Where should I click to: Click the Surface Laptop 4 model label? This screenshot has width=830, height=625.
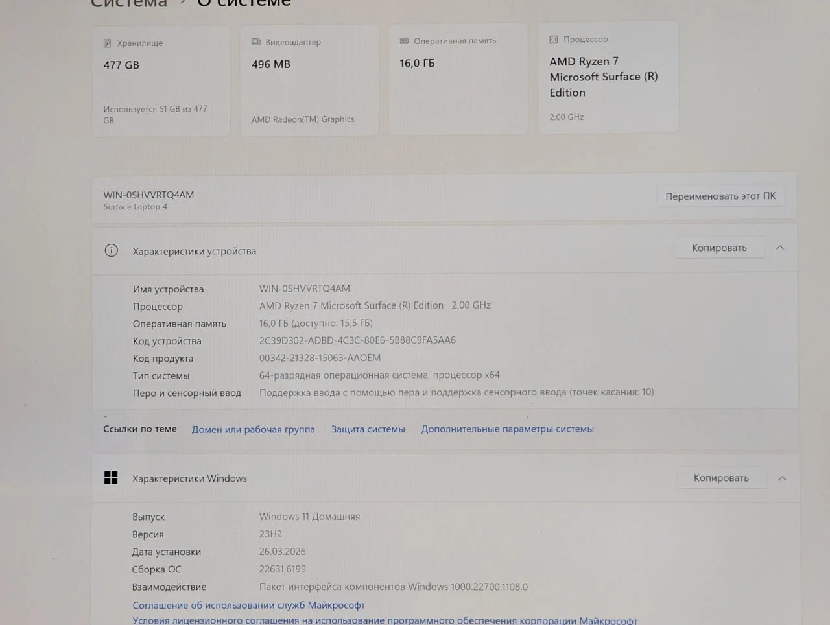[x=135, y=207]
